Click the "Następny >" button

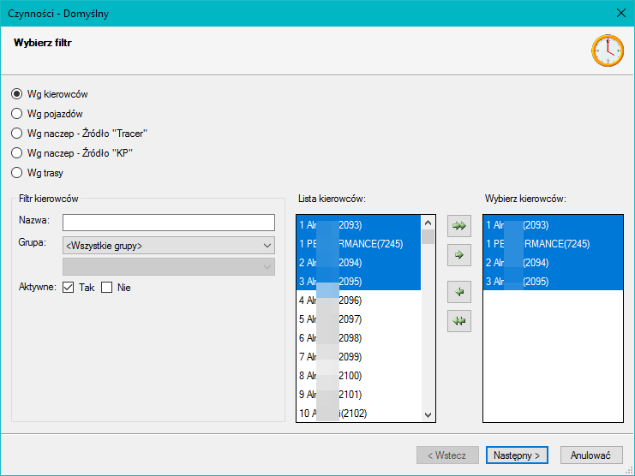pos(516,455)
